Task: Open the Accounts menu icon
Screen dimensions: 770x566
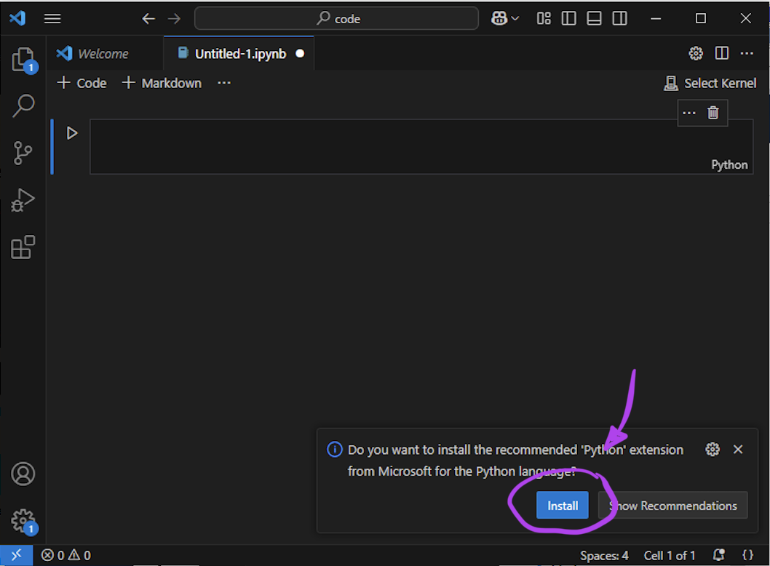Action: click(23, 474)
